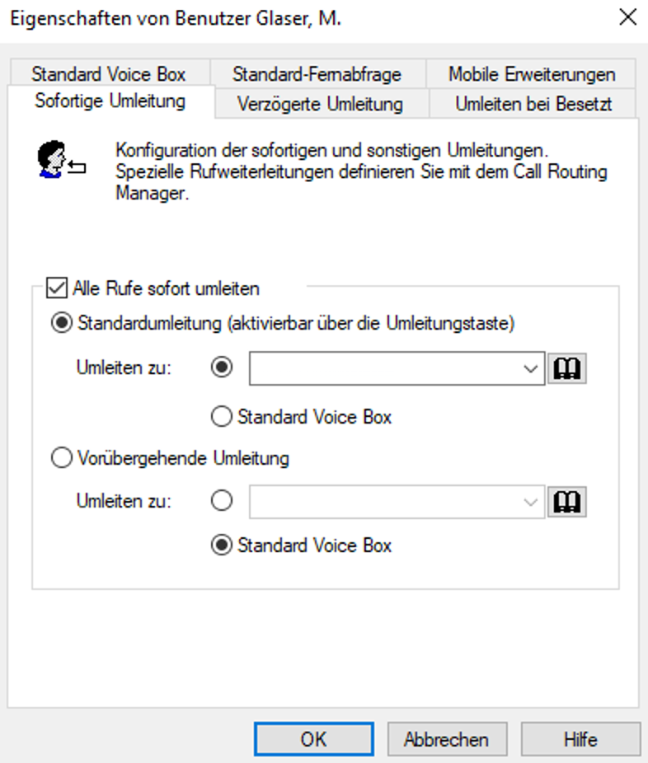Select the Standardumleitung radio option
Viewport: 648px width, 763px height.
pyautogui.click(x=62, y=323)
